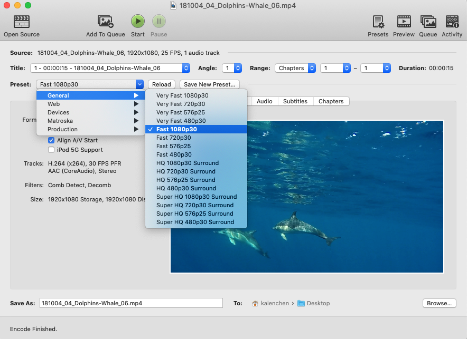Open the Preview window icon

404,22
